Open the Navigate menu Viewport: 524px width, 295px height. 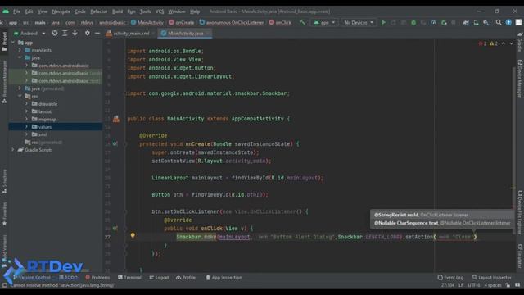(61, 11)
